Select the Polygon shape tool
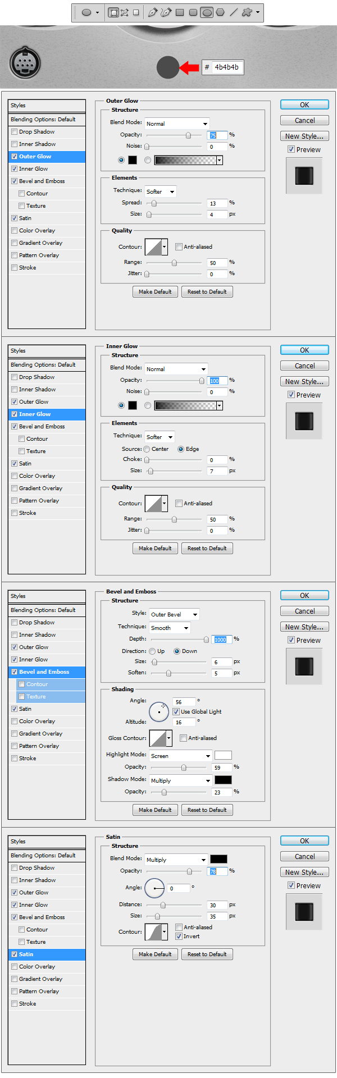 [220, 12]
